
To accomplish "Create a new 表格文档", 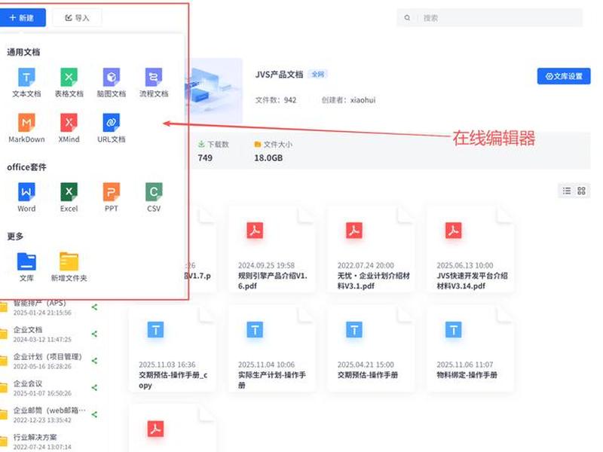I will coord(69,83).
